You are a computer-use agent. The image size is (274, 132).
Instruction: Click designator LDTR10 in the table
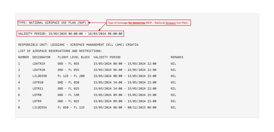pyautogui.click(x=38, y=82)
